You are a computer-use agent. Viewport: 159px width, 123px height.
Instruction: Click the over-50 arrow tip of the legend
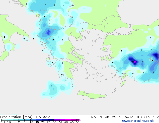click(79, 120)
